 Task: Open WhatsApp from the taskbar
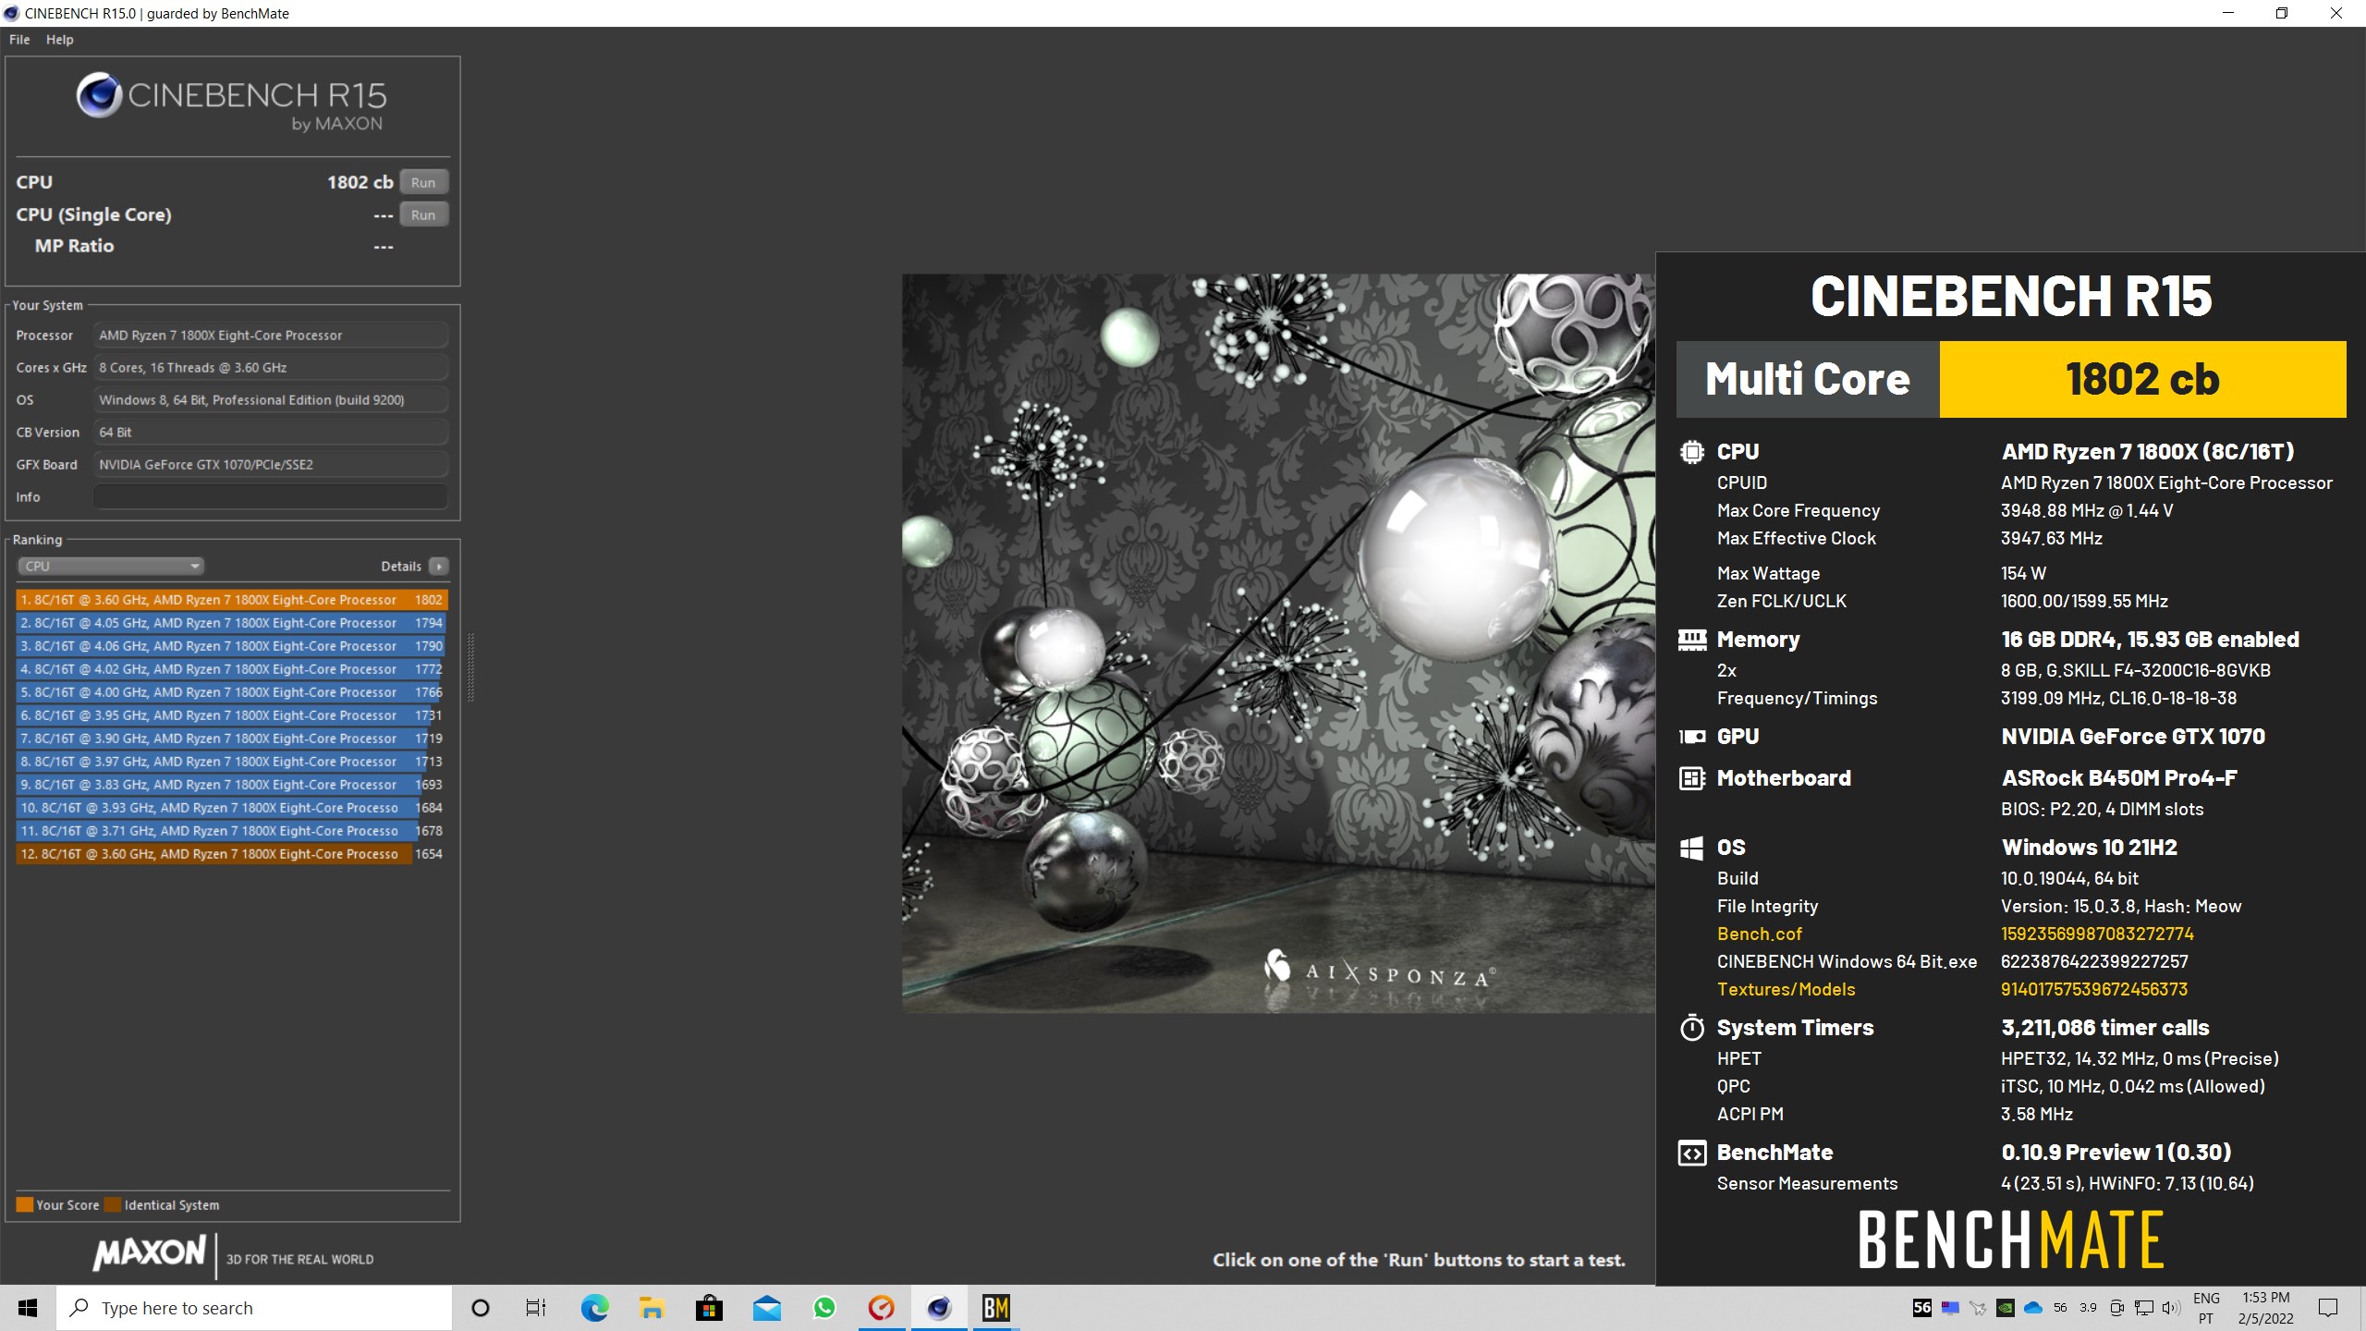click(823, 1308)
